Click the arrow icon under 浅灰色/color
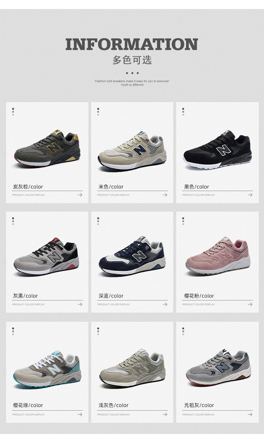Screen dimensions: 264x440 [x=165, y=414]
